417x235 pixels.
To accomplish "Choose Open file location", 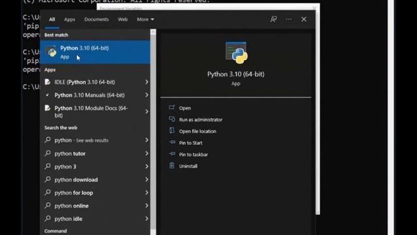I will [x=197, y=131].
